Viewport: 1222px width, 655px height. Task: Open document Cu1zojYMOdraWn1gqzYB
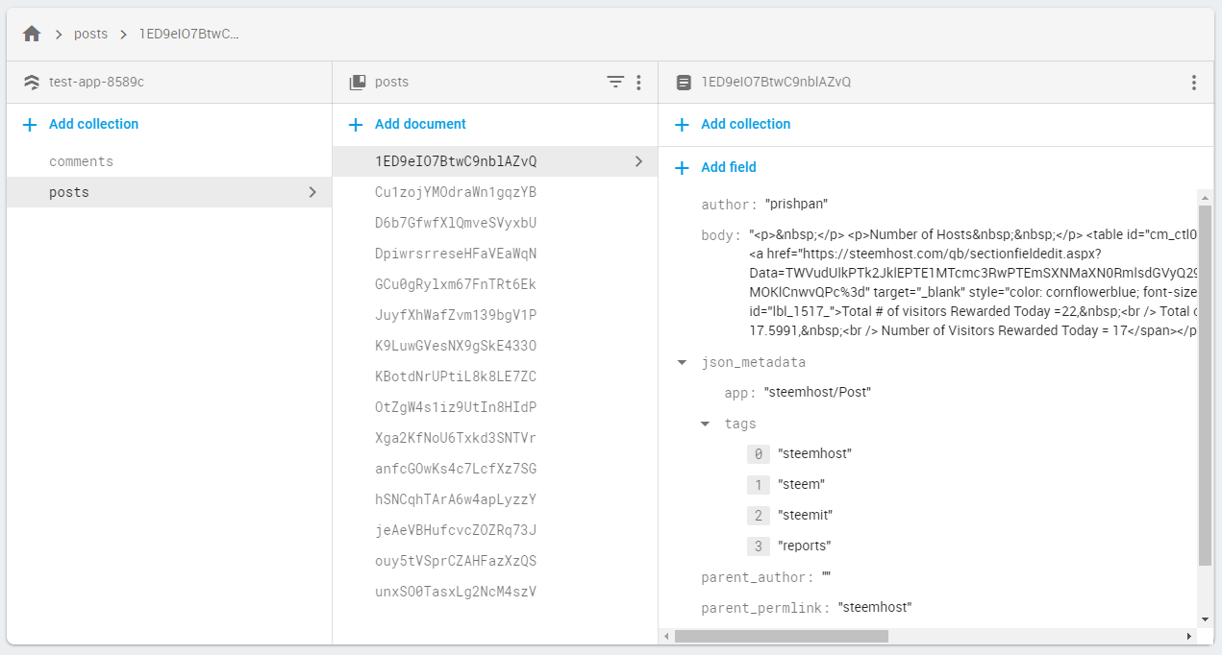point(456,192)
